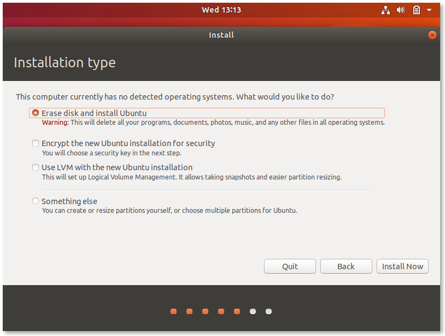The width and height of the screenshot is (445, 336).
Task: Click the 'no detected operating systems' question text
Action: tap(175, 97)
